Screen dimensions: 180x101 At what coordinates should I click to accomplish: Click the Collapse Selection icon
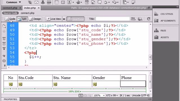[4, 44]
